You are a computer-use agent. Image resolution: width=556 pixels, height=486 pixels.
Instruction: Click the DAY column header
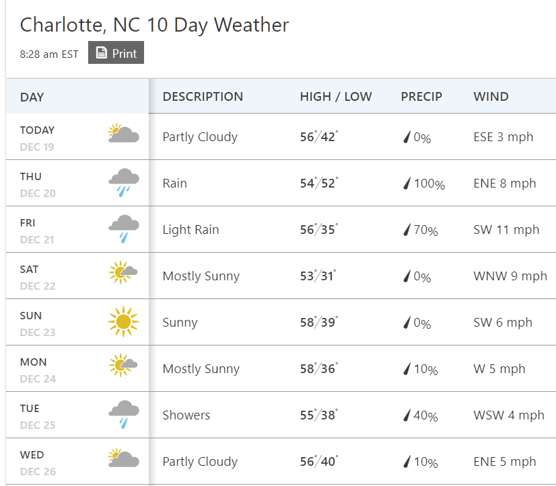[32, 97]
